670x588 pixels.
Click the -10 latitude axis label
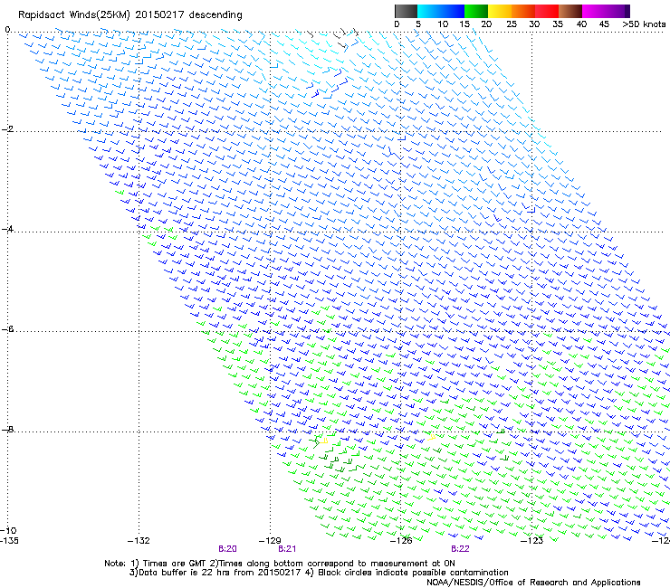point(9,530)
